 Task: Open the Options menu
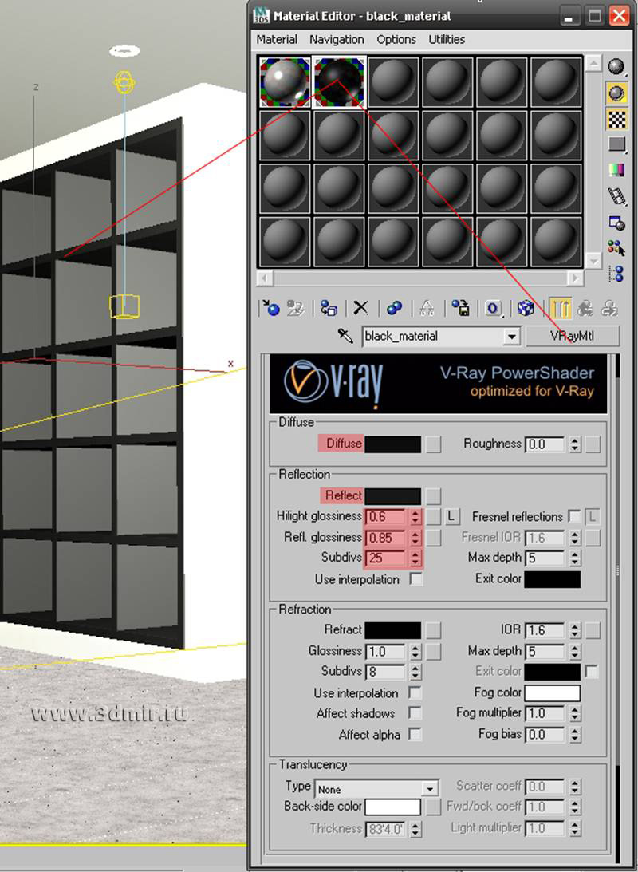396,39
